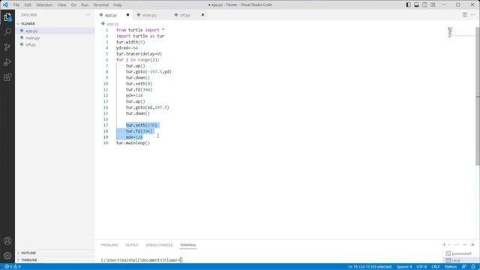Switch to the PROBLEMS panel tab
480x270 pixels.
point(109,245)
